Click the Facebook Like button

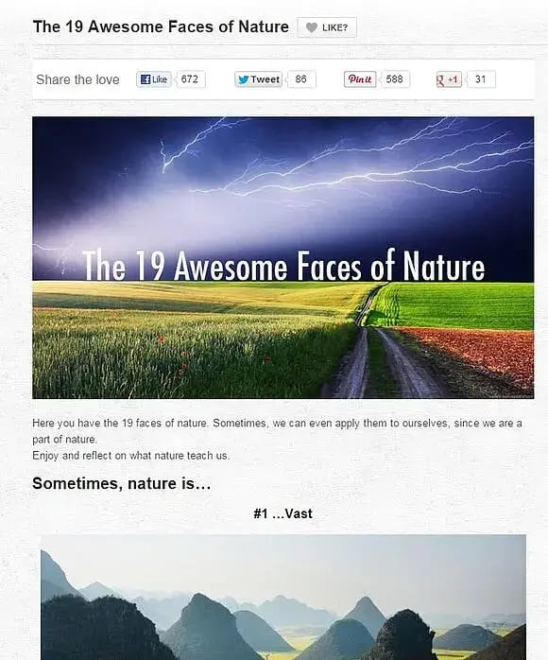153,79
